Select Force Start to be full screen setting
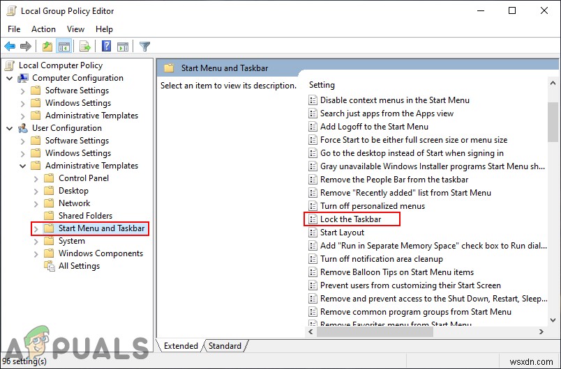This screenshot has height=369, width=561. tap(414, 140)
